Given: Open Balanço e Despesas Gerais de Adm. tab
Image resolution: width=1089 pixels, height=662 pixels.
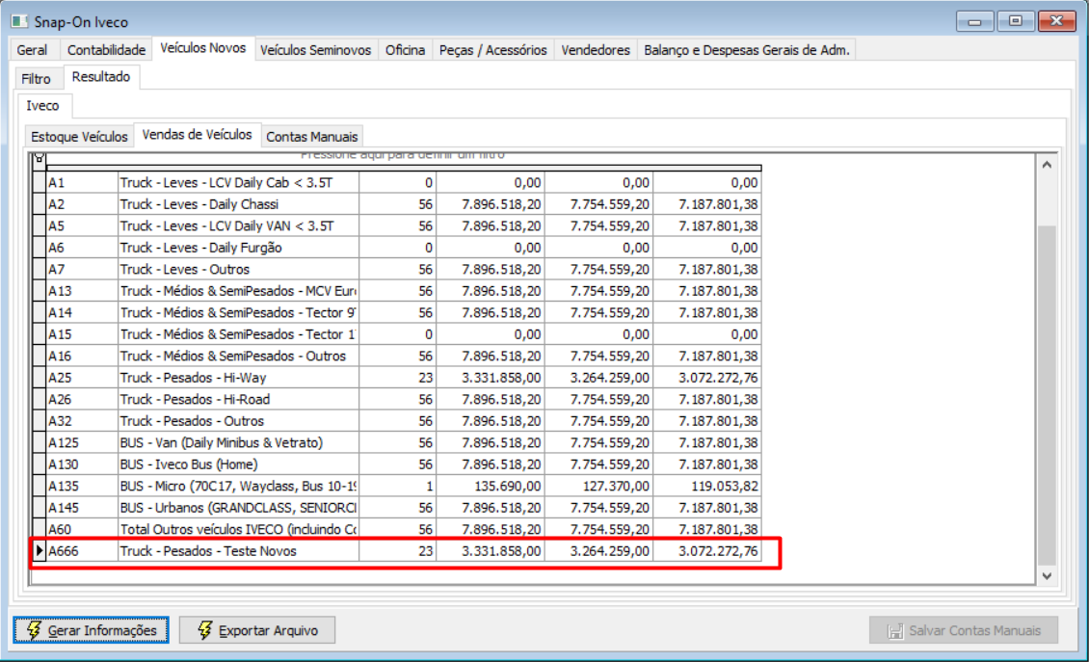Looking at the screenshot, I should [x=747, y=50].
